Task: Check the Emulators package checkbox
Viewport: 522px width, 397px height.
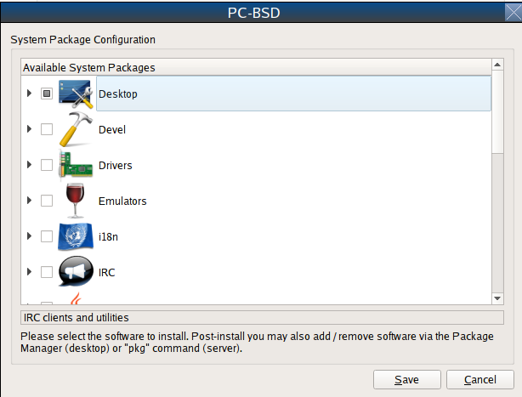Action: pos(47,201)
